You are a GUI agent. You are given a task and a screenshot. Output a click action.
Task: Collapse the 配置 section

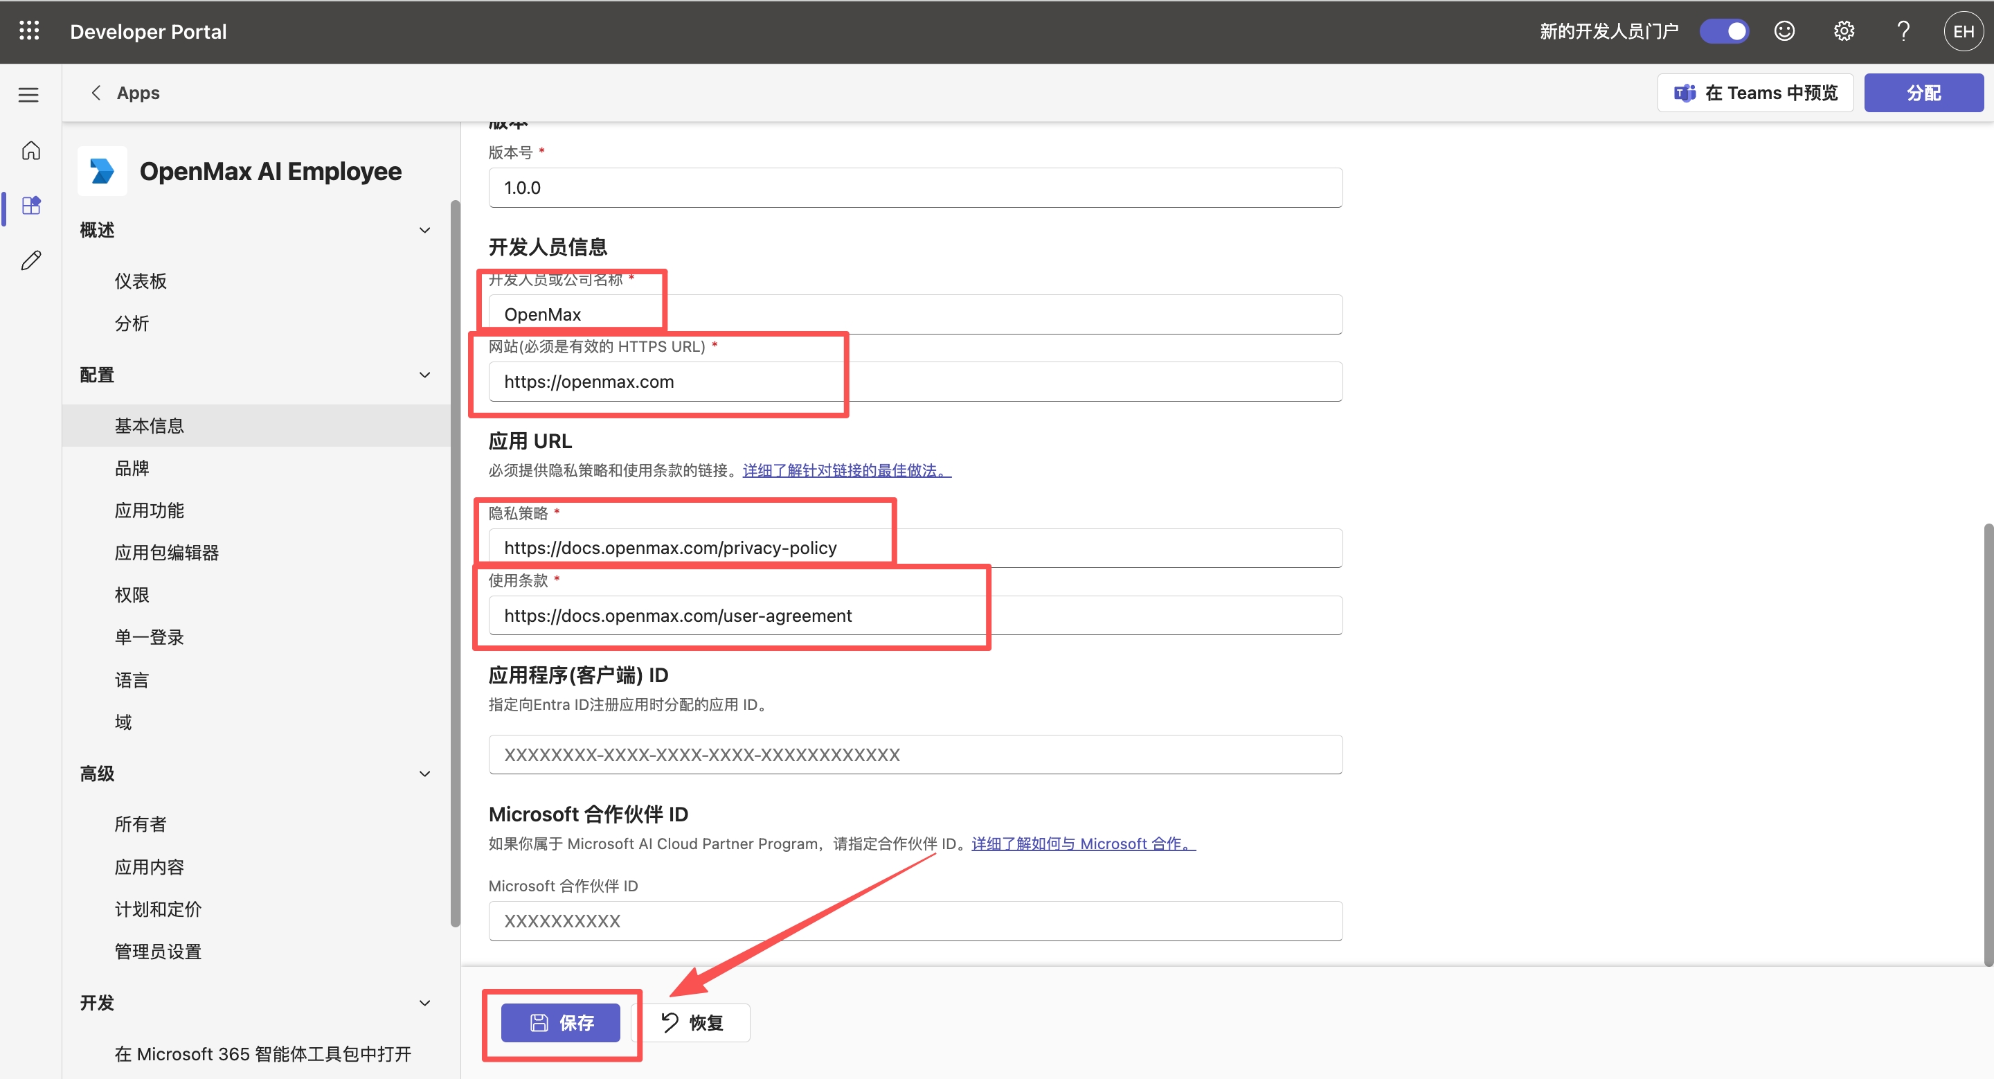click(x=425, y=375)
